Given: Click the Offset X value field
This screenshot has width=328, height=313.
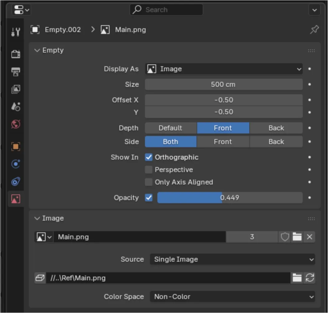Looking at the screenshot, I should pyautogui.click(x=224, y=100).
